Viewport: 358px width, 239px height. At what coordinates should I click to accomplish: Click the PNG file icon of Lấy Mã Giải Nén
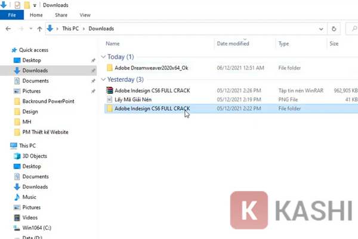point(110,100)
